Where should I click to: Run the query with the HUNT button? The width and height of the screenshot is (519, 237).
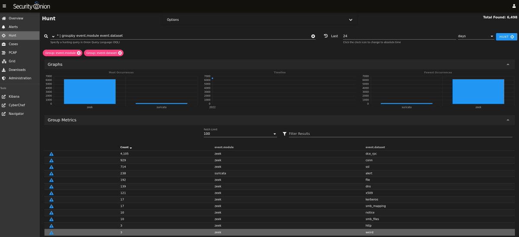506,37
